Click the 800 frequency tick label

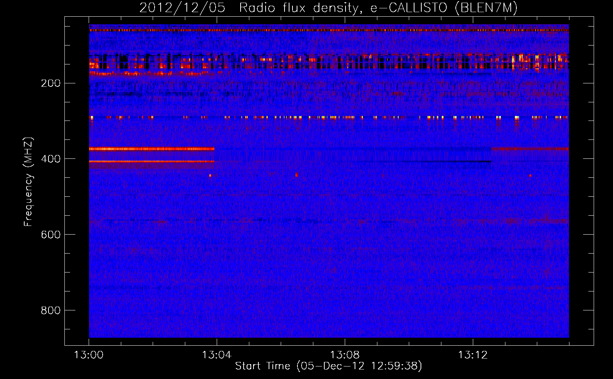[x=51, y=310]
